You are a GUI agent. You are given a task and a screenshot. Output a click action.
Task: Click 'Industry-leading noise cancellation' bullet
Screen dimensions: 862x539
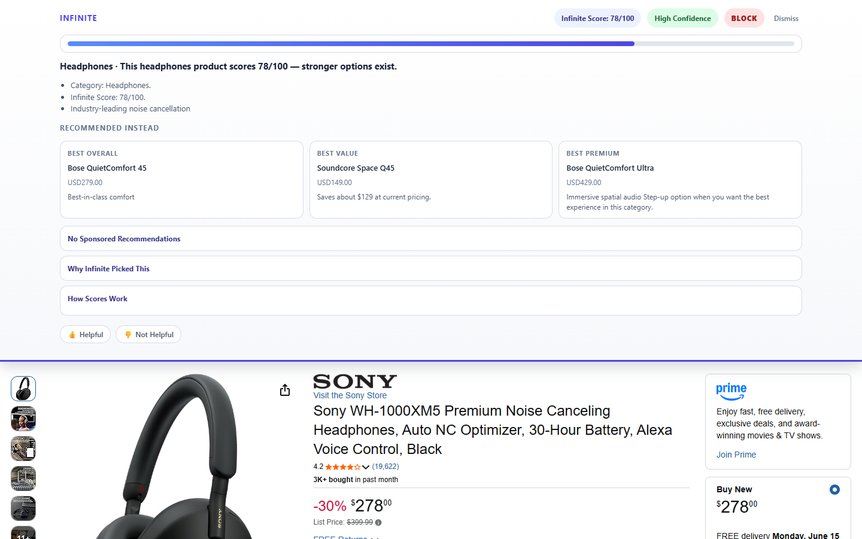coord(130,108)
